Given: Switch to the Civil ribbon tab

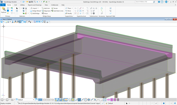Looking at the screenshot, I should point(15,5).
